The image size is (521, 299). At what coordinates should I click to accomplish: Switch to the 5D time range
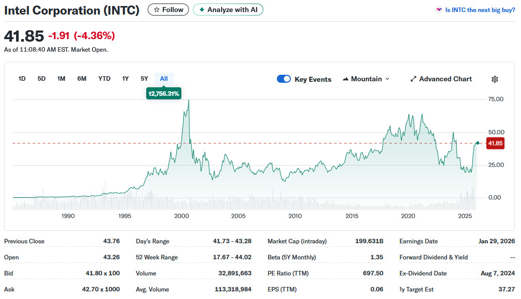(42, 79)
